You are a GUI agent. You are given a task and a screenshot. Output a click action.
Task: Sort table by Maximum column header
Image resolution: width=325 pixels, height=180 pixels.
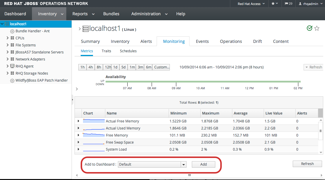tap(211, 113)
